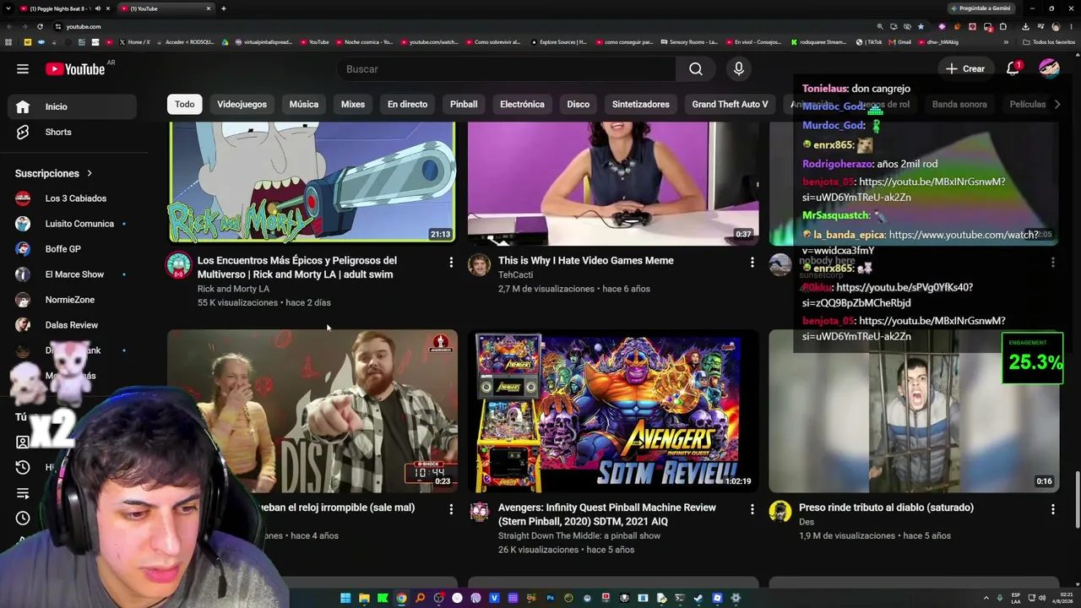Click the magnifier search button

tap(695, 69)
